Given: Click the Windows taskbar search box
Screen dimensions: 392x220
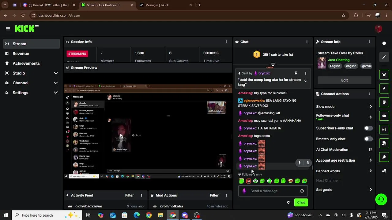Looking at the screenshot, I should tap(47, 215).
